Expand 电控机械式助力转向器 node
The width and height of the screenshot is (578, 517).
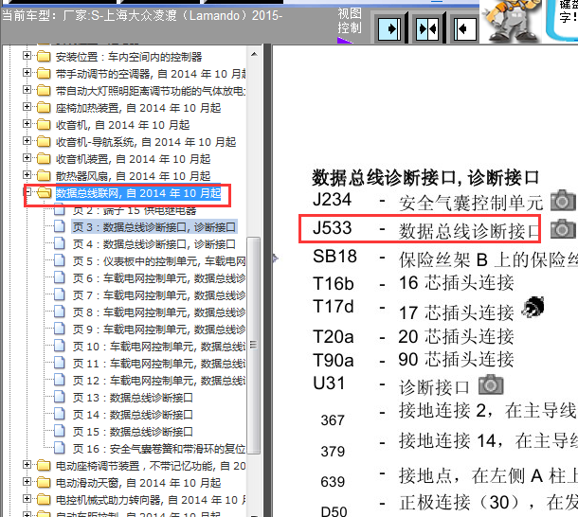tap(27, 499)
